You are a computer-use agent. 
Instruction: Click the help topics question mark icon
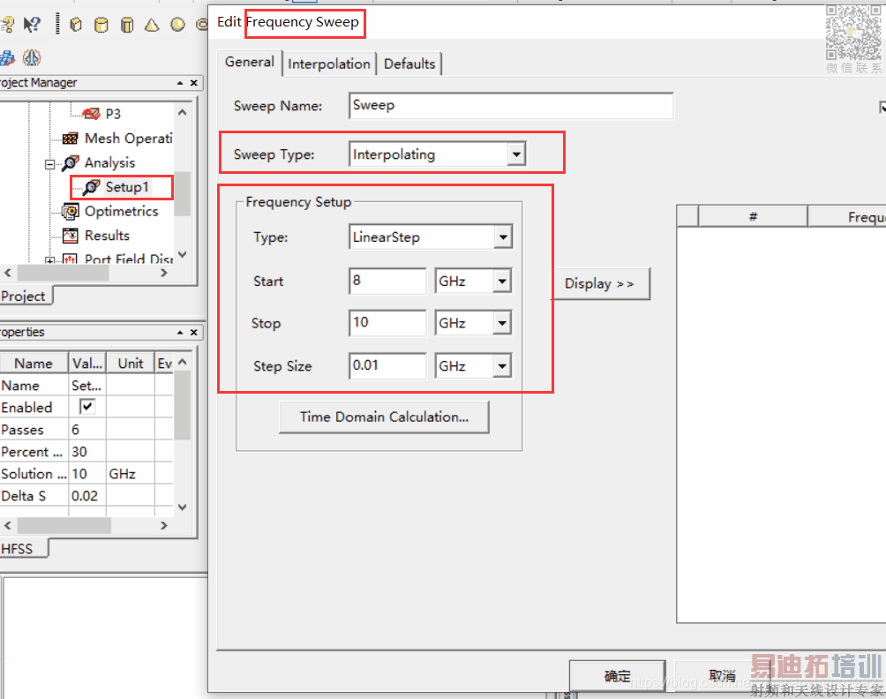tap(7, 25)
